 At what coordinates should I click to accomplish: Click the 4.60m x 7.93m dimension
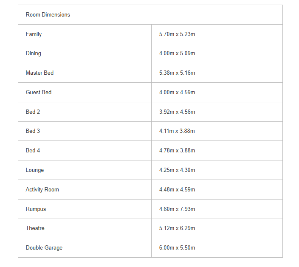tap(177, 209)
